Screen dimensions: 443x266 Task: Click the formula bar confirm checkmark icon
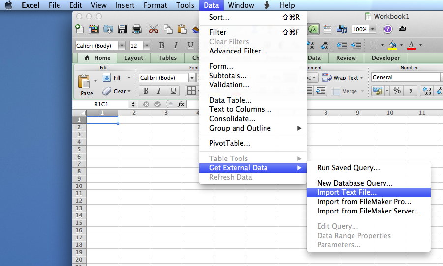point(157,105)
